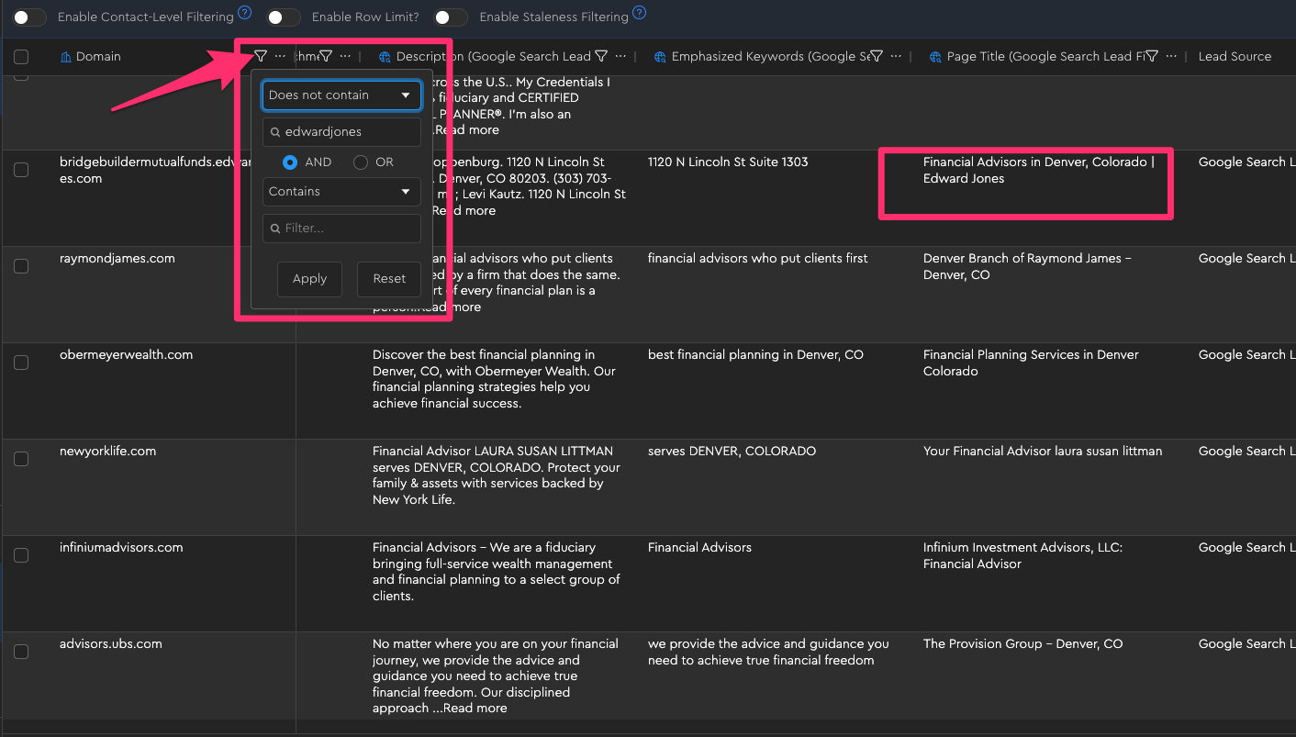Click help icon beside Enable Contact-Level Filtering
The image size is (1296, 737).
coord(244,14)
